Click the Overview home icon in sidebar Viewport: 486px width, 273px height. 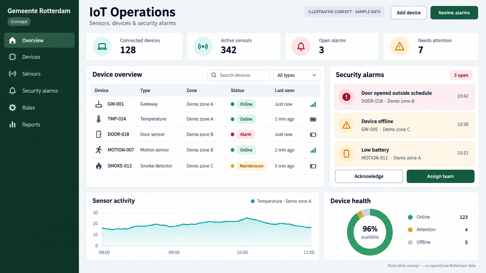click(x=12, y=40)
